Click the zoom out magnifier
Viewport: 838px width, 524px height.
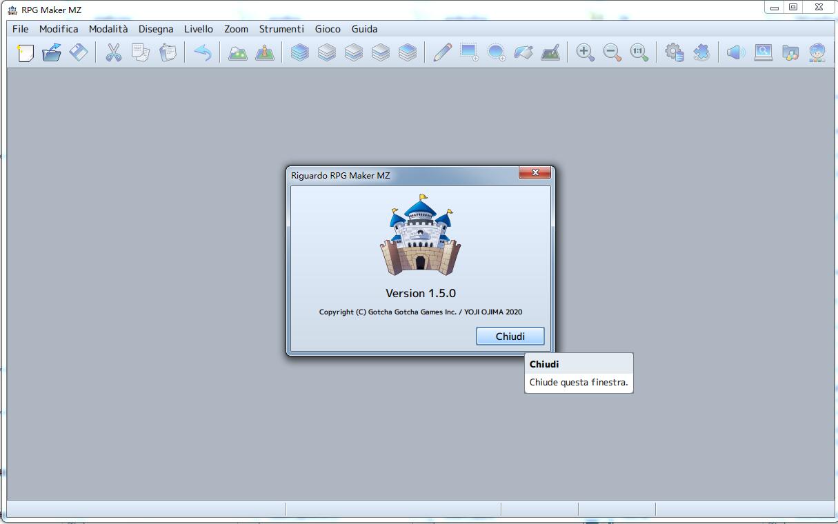(612, 52)
